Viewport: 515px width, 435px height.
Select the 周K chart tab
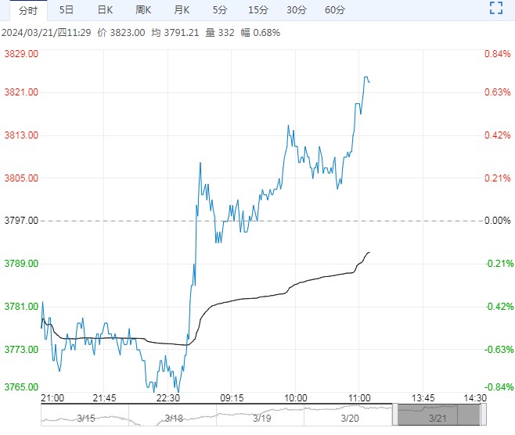[143, 10]
